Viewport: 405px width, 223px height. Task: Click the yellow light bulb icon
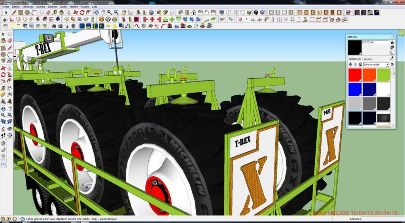click(x=12, y=26)
